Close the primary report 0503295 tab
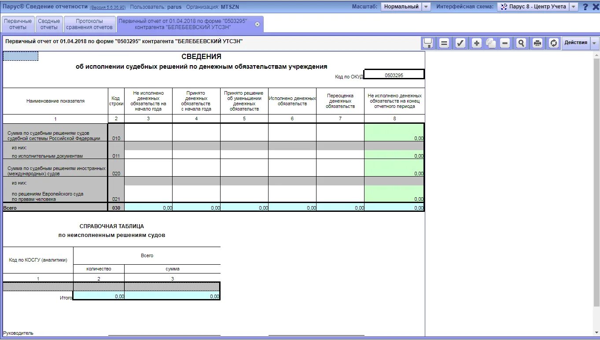The width and height of the screenshot is (600, 340). [258, 24]
